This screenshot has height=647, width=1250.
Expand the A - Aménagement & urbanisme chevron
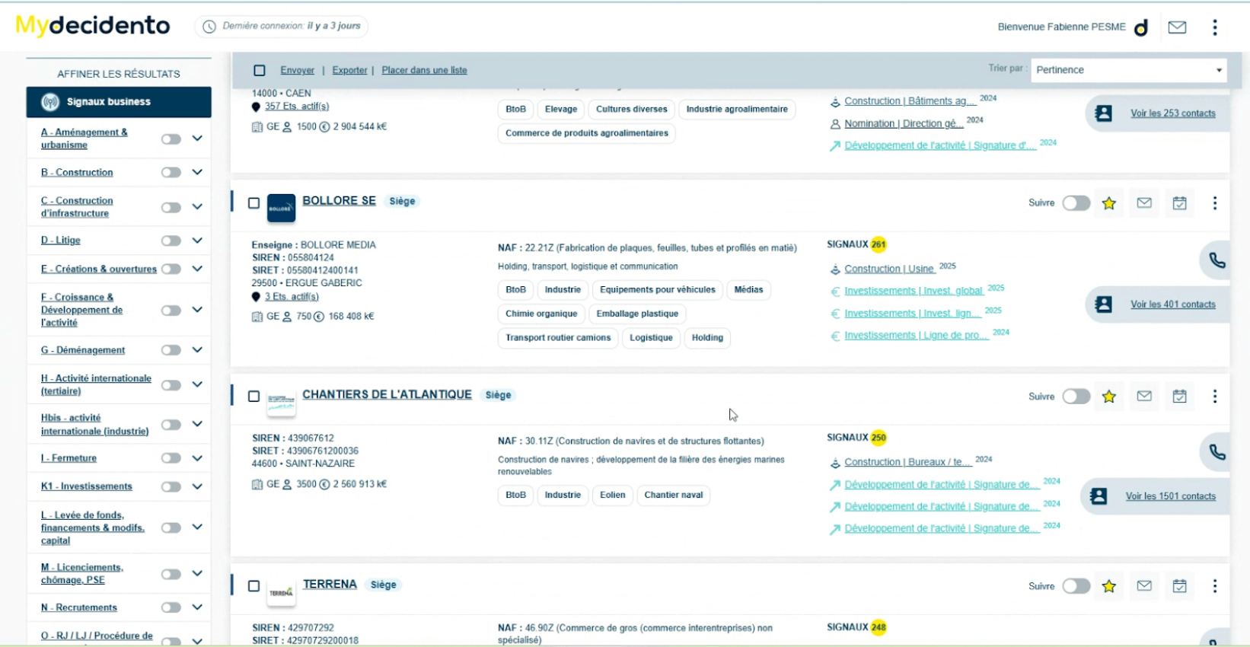(197, 139)
